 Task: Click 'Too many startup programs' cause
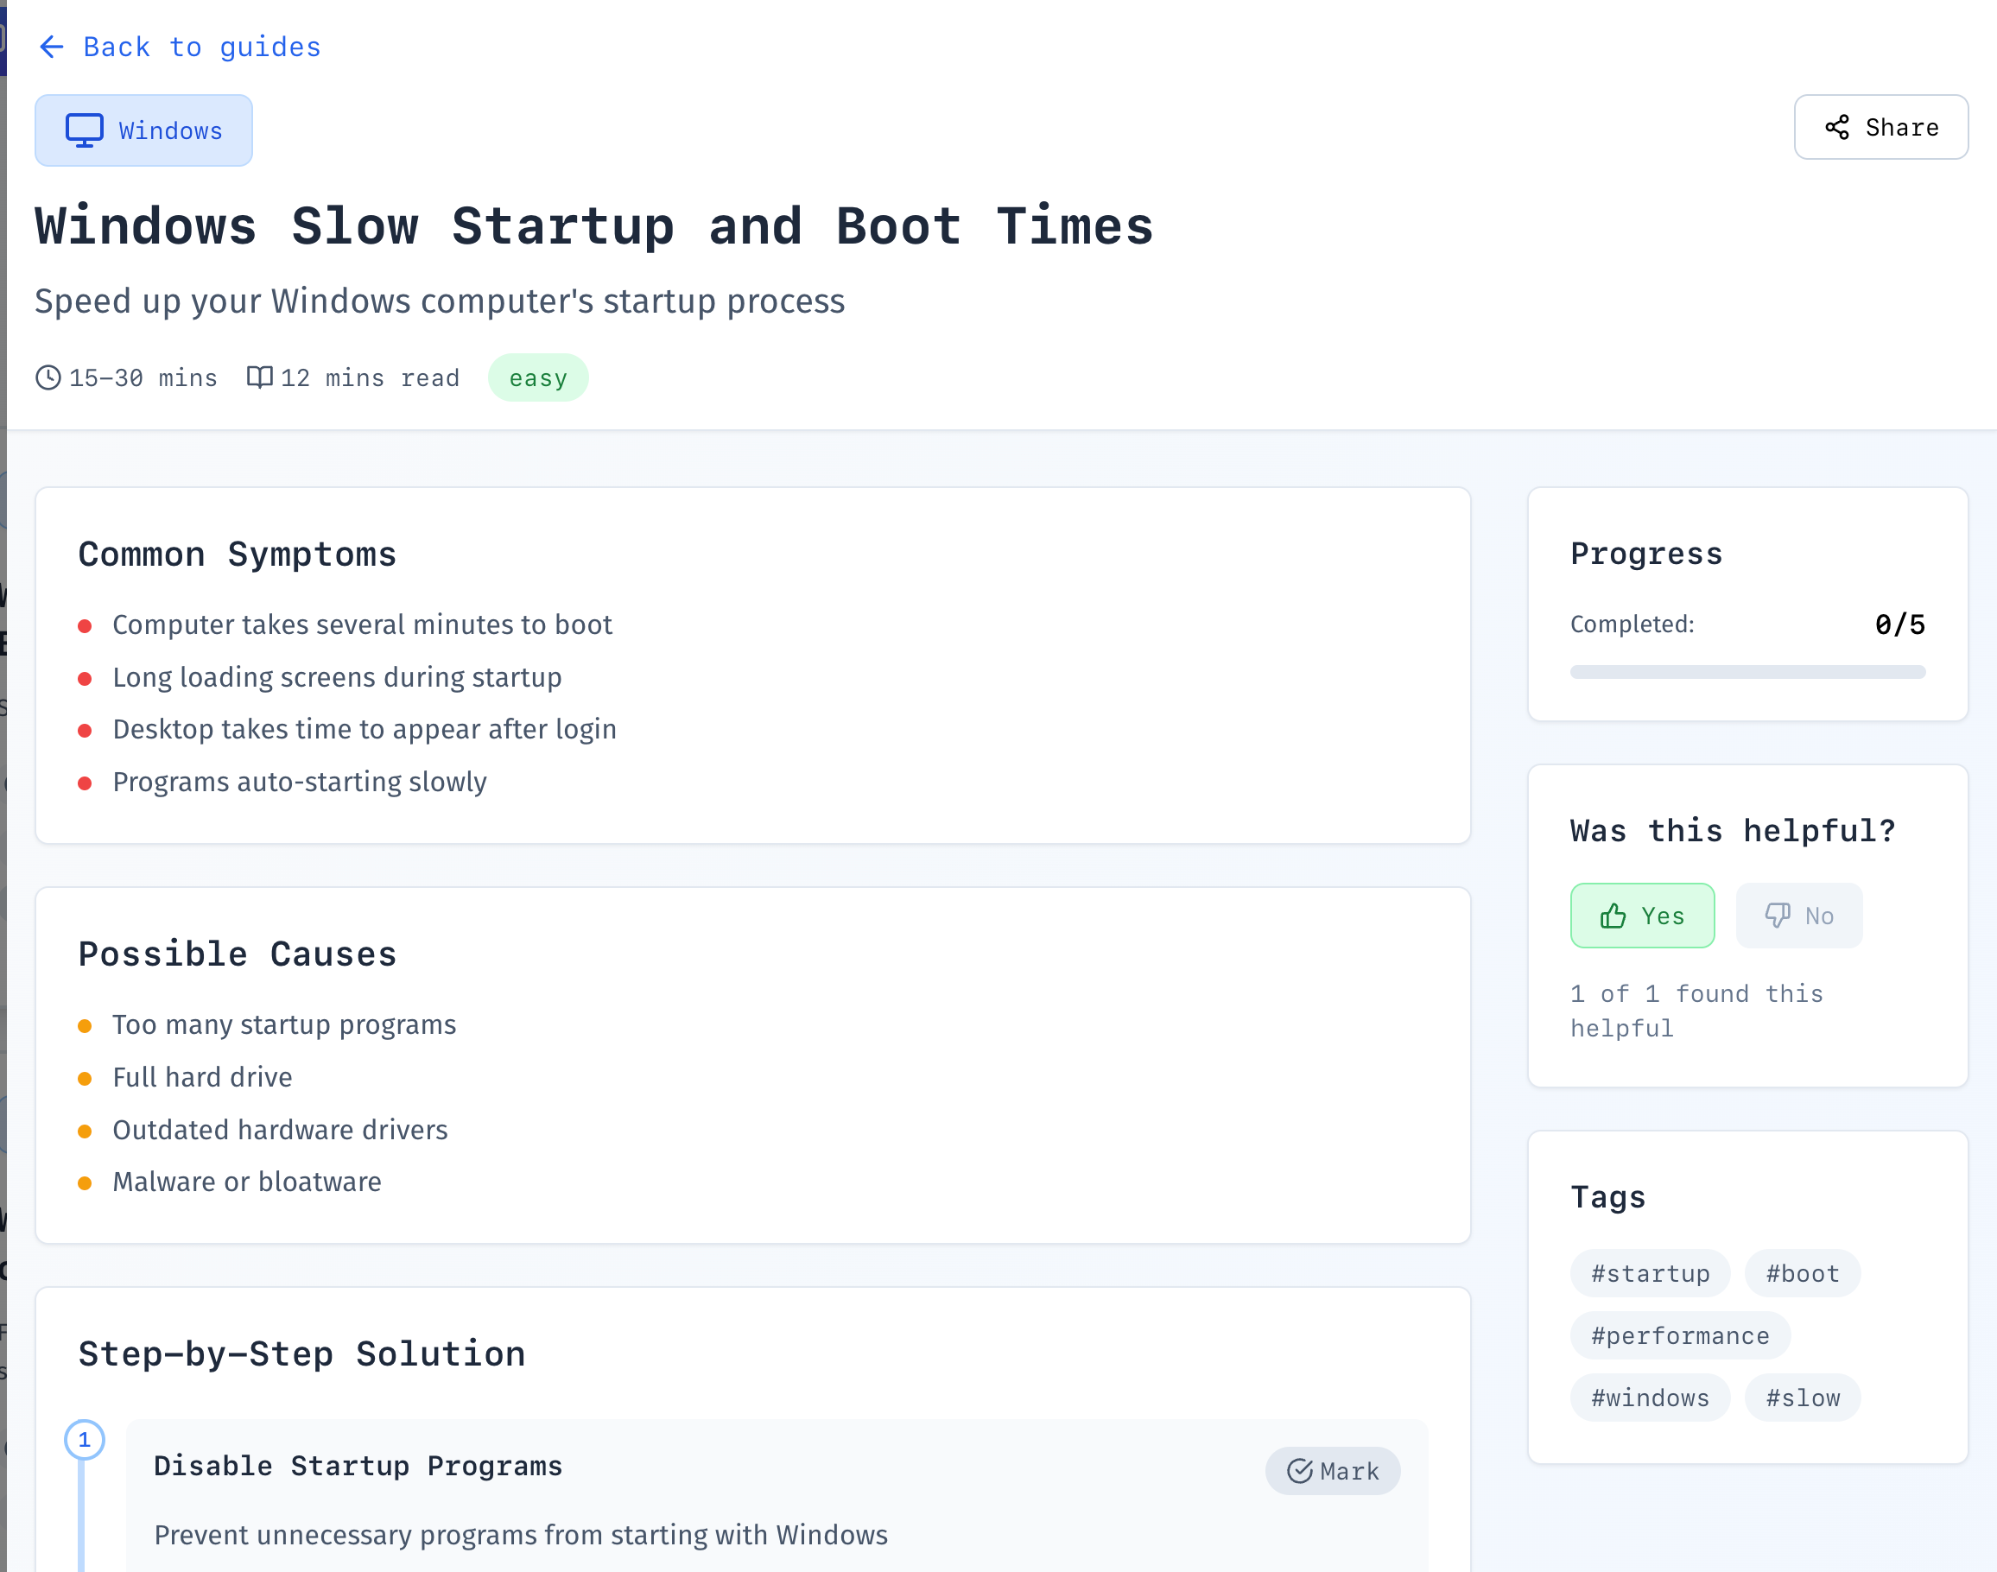click(284, 1024)
